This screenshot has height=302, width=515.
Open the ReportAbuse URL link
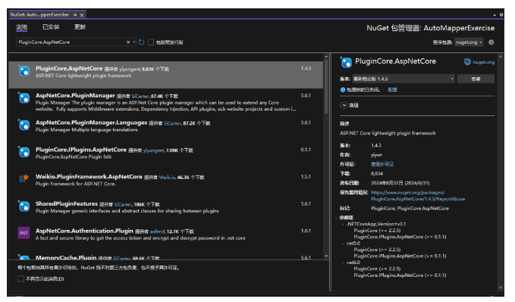tap(418, 196)
